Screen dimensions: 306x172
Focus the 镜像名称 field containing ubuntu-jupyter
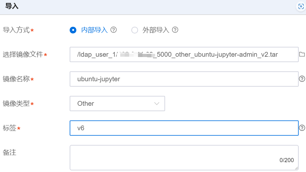(184, 79)
